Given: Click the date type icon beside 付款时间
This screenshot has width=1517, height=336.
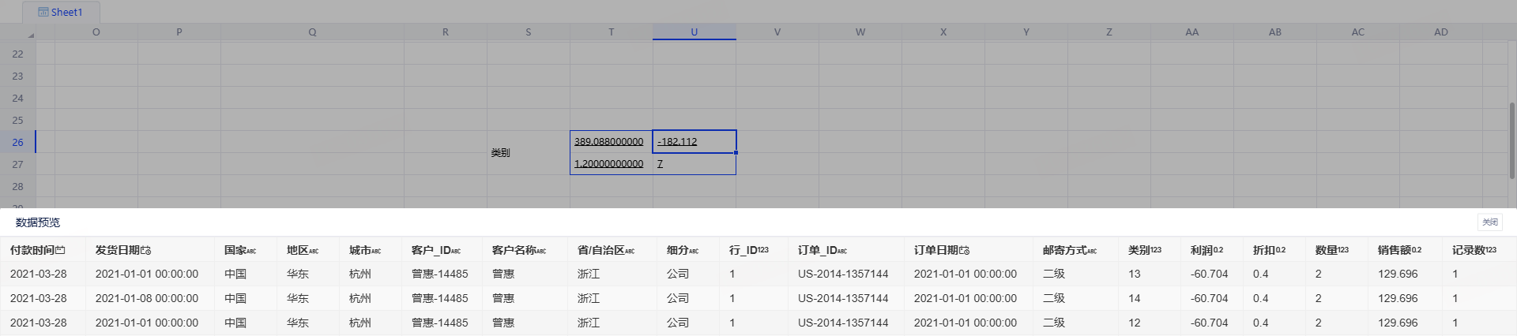Looking at the screenshot, I should (x=61, y=250).
